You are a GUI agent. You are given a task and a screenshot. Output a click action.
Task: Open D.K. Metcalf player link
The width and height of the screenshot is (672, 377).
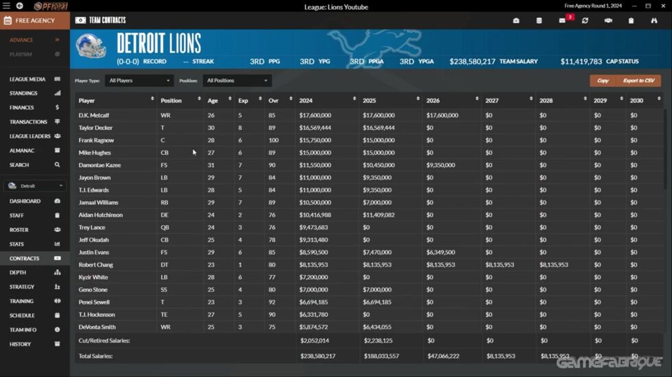coord(94,115)
